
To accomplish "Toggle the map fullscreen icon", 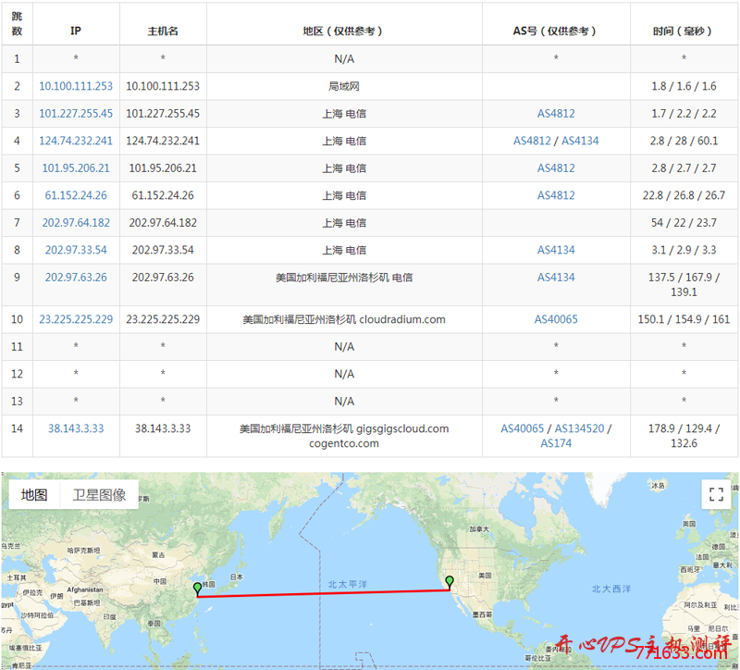I will pyautogui.click(x=714, y=493).
